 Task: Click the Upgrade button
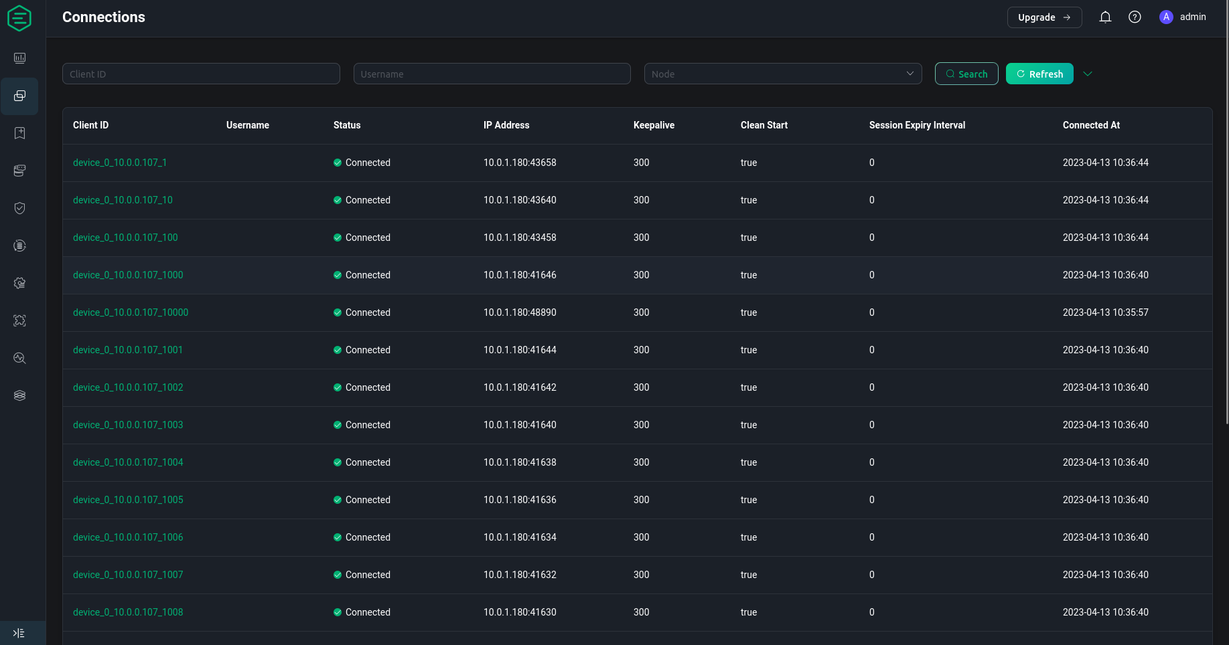click(x=1044, y=17)
